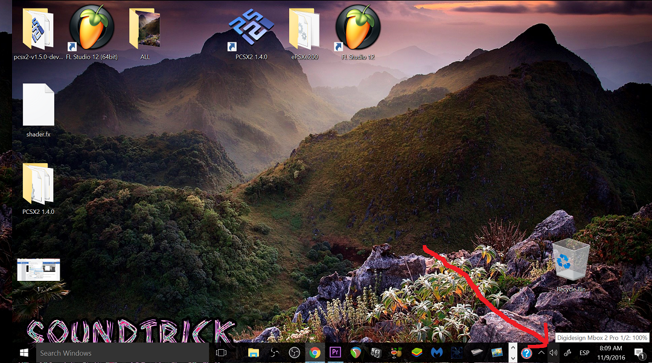Image resolution: width=652 pixels, height=363 pixels.
Task: Open the landscape photo app in taskbar
Action: tap(497, 353)
